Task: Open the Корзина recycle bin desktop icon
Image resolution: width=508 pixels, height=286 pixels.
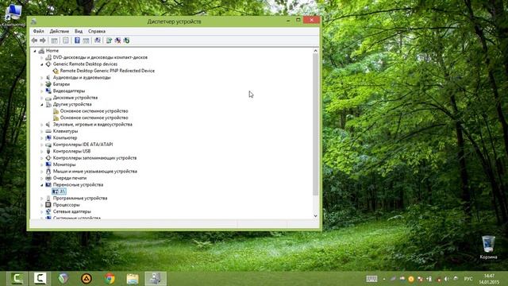Action: click(x=488, y=247)
